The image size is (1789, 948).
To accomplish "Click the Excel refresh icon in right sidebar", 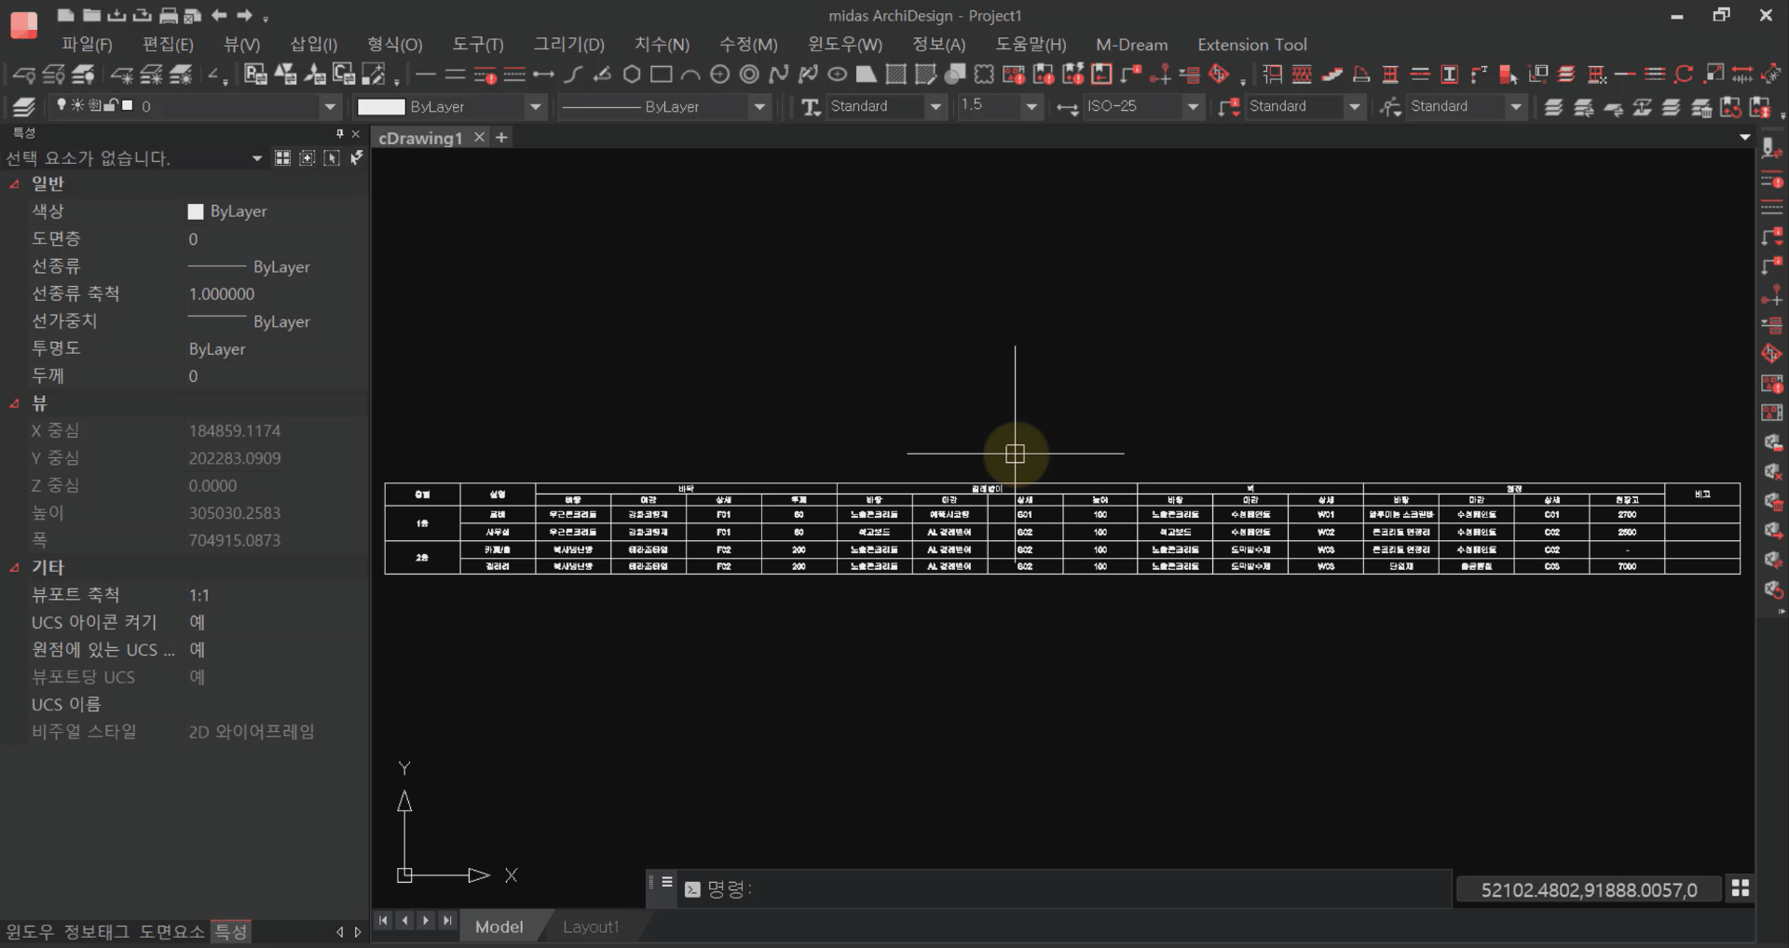I will pos(1772,590).
